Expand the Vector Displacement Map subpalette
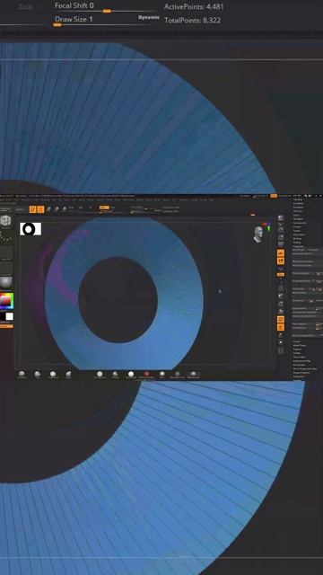 pos(305,368)
